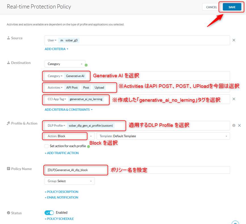The image size is (246, 224).
Task: Click + EMAIL NOTIFICATION link
Action: [61, 198]
